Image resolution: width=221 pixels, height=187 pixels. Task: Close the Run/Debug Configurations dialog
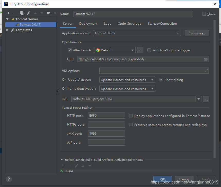point(215,4)
